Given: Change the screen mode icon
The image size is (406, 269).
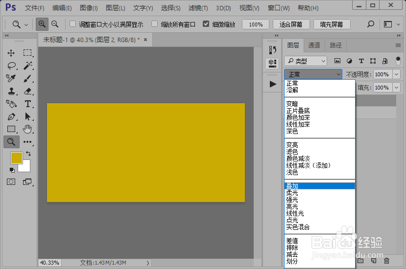Looking at the screenshot, I should pos(27,182).
